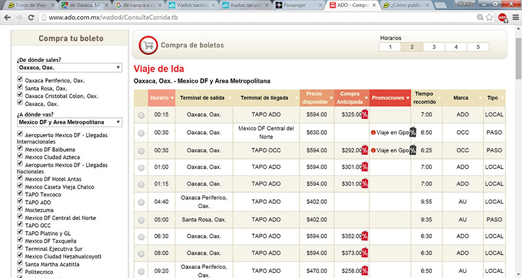Go to Horarios step 4
The image size is (522, 278).
tap(456, 47)
